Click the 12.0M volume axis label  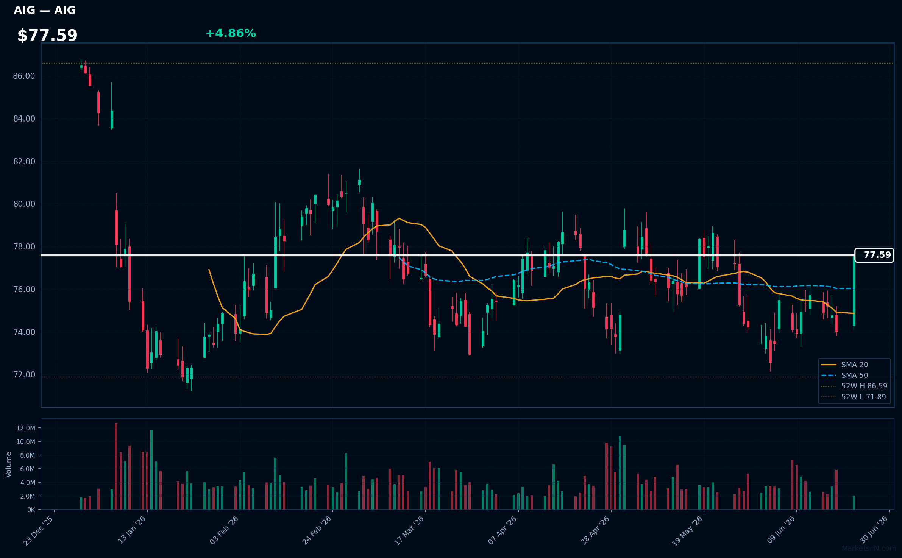[x=26, y=428]
